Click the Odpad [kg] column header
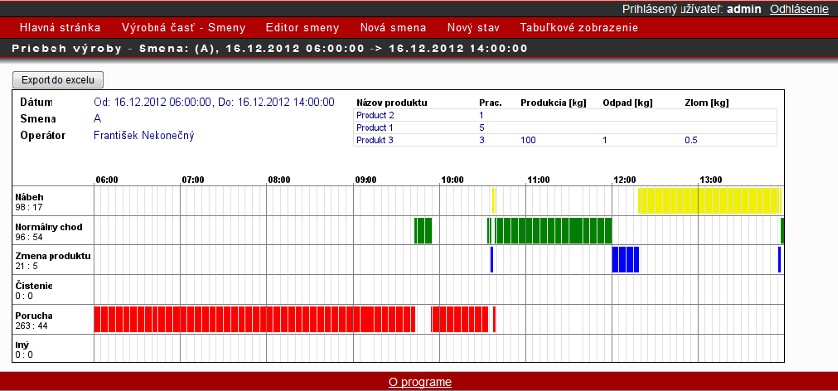The image size is (838, 391). pos(627,103)
